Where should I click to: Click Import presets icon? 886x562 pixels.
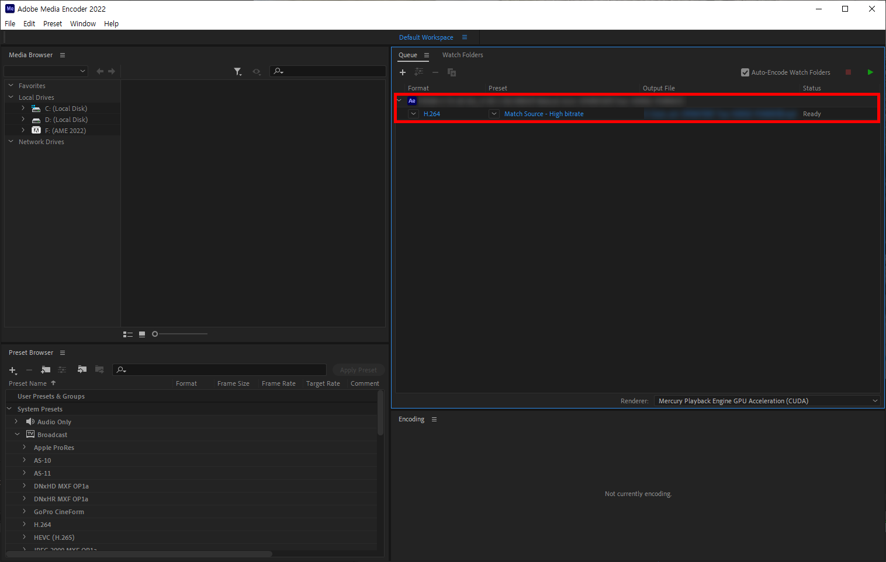pos(82,369)
